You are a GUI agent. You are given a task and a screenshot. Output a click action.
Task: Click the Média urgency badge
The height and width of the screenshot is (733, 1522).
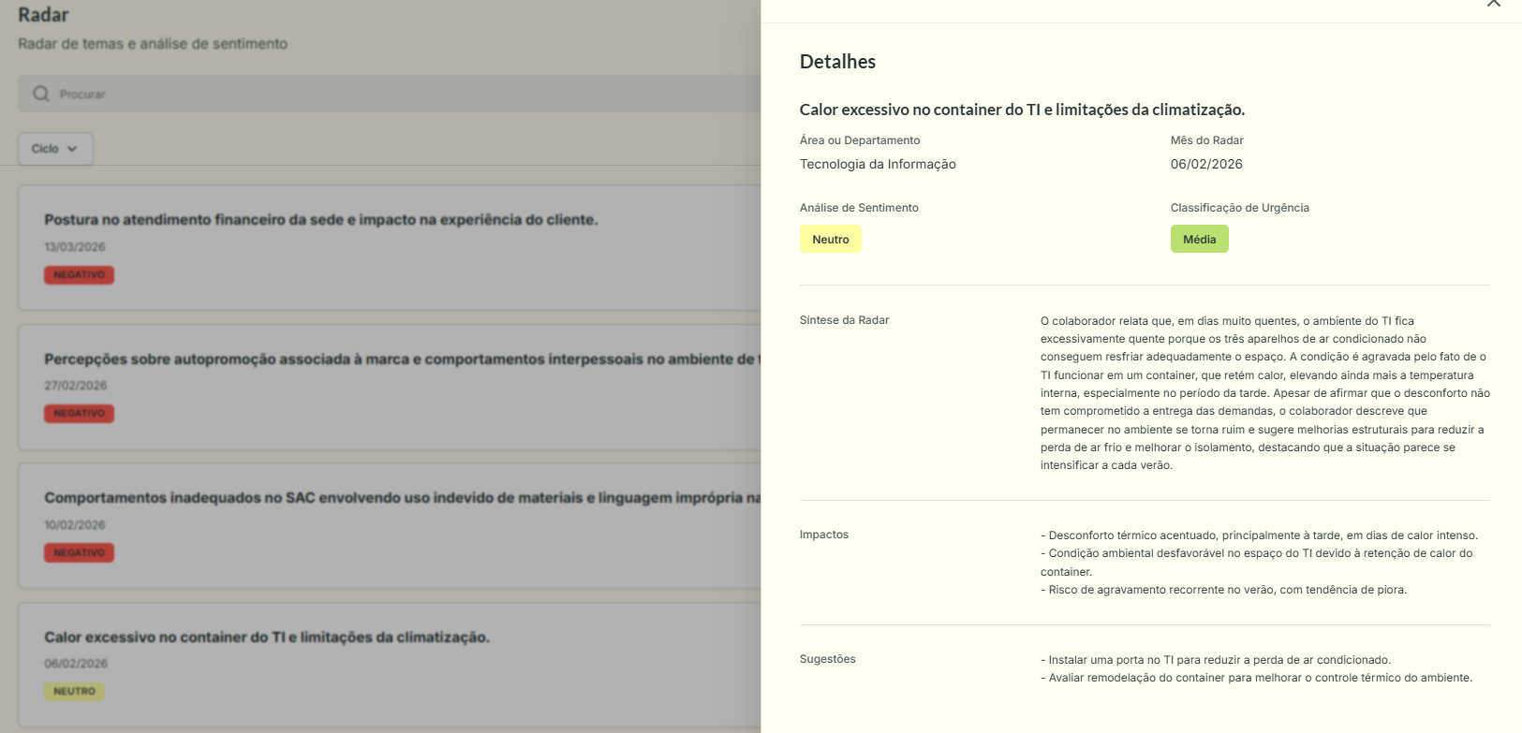[x=1199, y=239]
